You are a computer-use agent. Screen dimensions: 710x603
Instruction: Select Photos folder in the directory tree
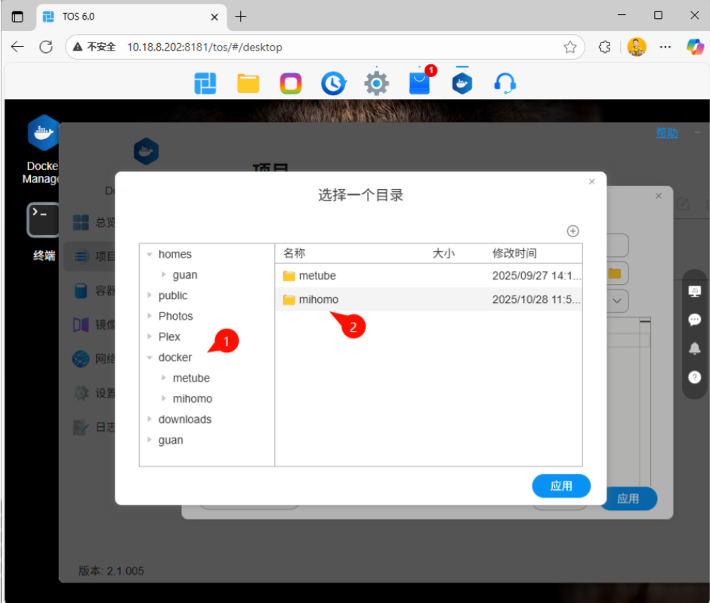click(x=175, y=316)
